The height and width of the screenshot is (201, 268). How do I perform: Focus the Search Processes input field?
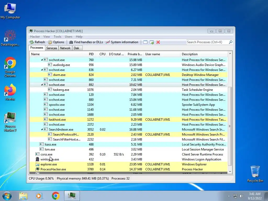click(x=207, y=42)
